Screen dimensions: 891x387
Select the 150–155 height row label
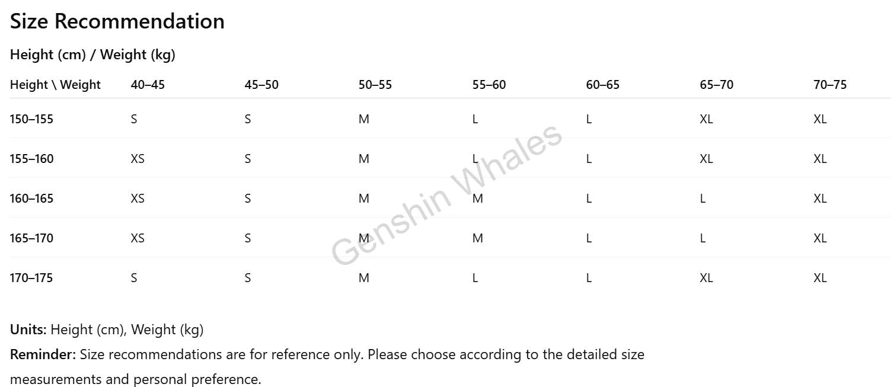tap(31, 119)
